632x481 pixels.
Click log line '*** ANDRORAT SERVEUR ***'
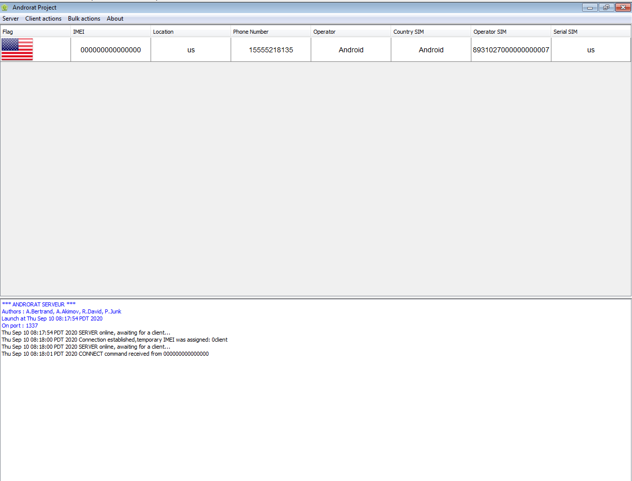point(39,304)
